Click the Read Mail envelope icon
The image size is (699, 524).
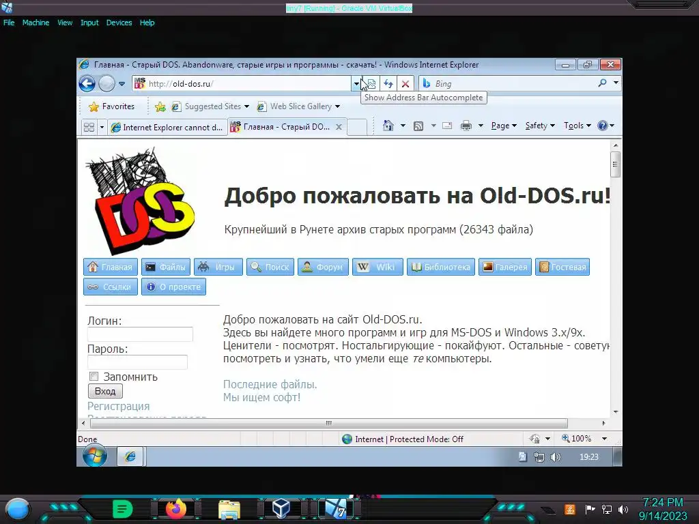(x=447, y=126)
